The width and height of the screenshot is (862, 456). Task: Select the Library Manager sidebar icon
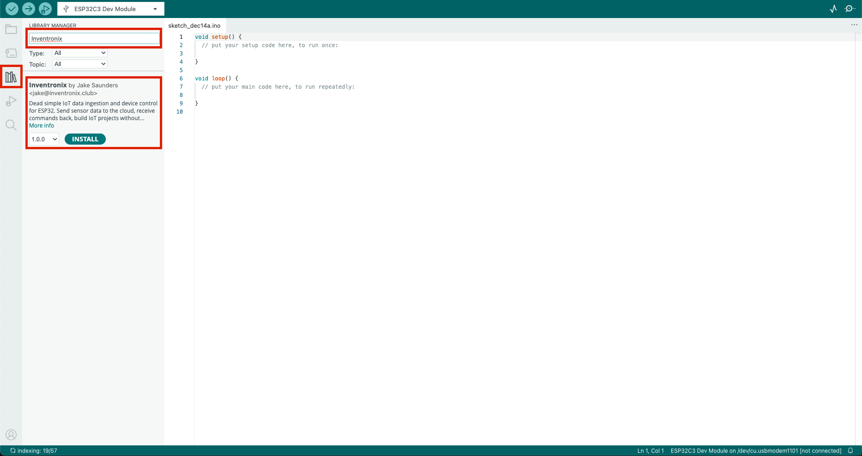point(11,76)
